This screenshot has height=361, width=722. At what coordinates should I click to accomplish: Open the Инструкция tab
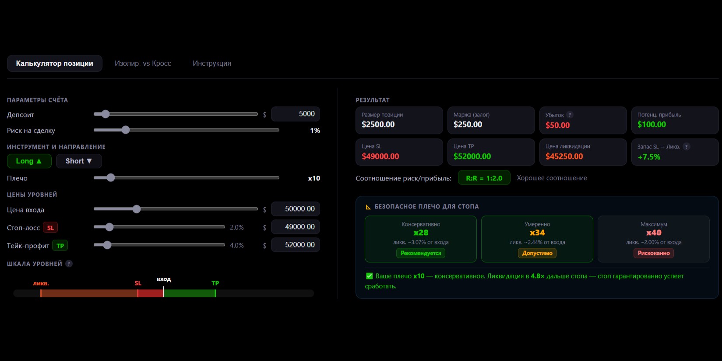click(212, 64)
